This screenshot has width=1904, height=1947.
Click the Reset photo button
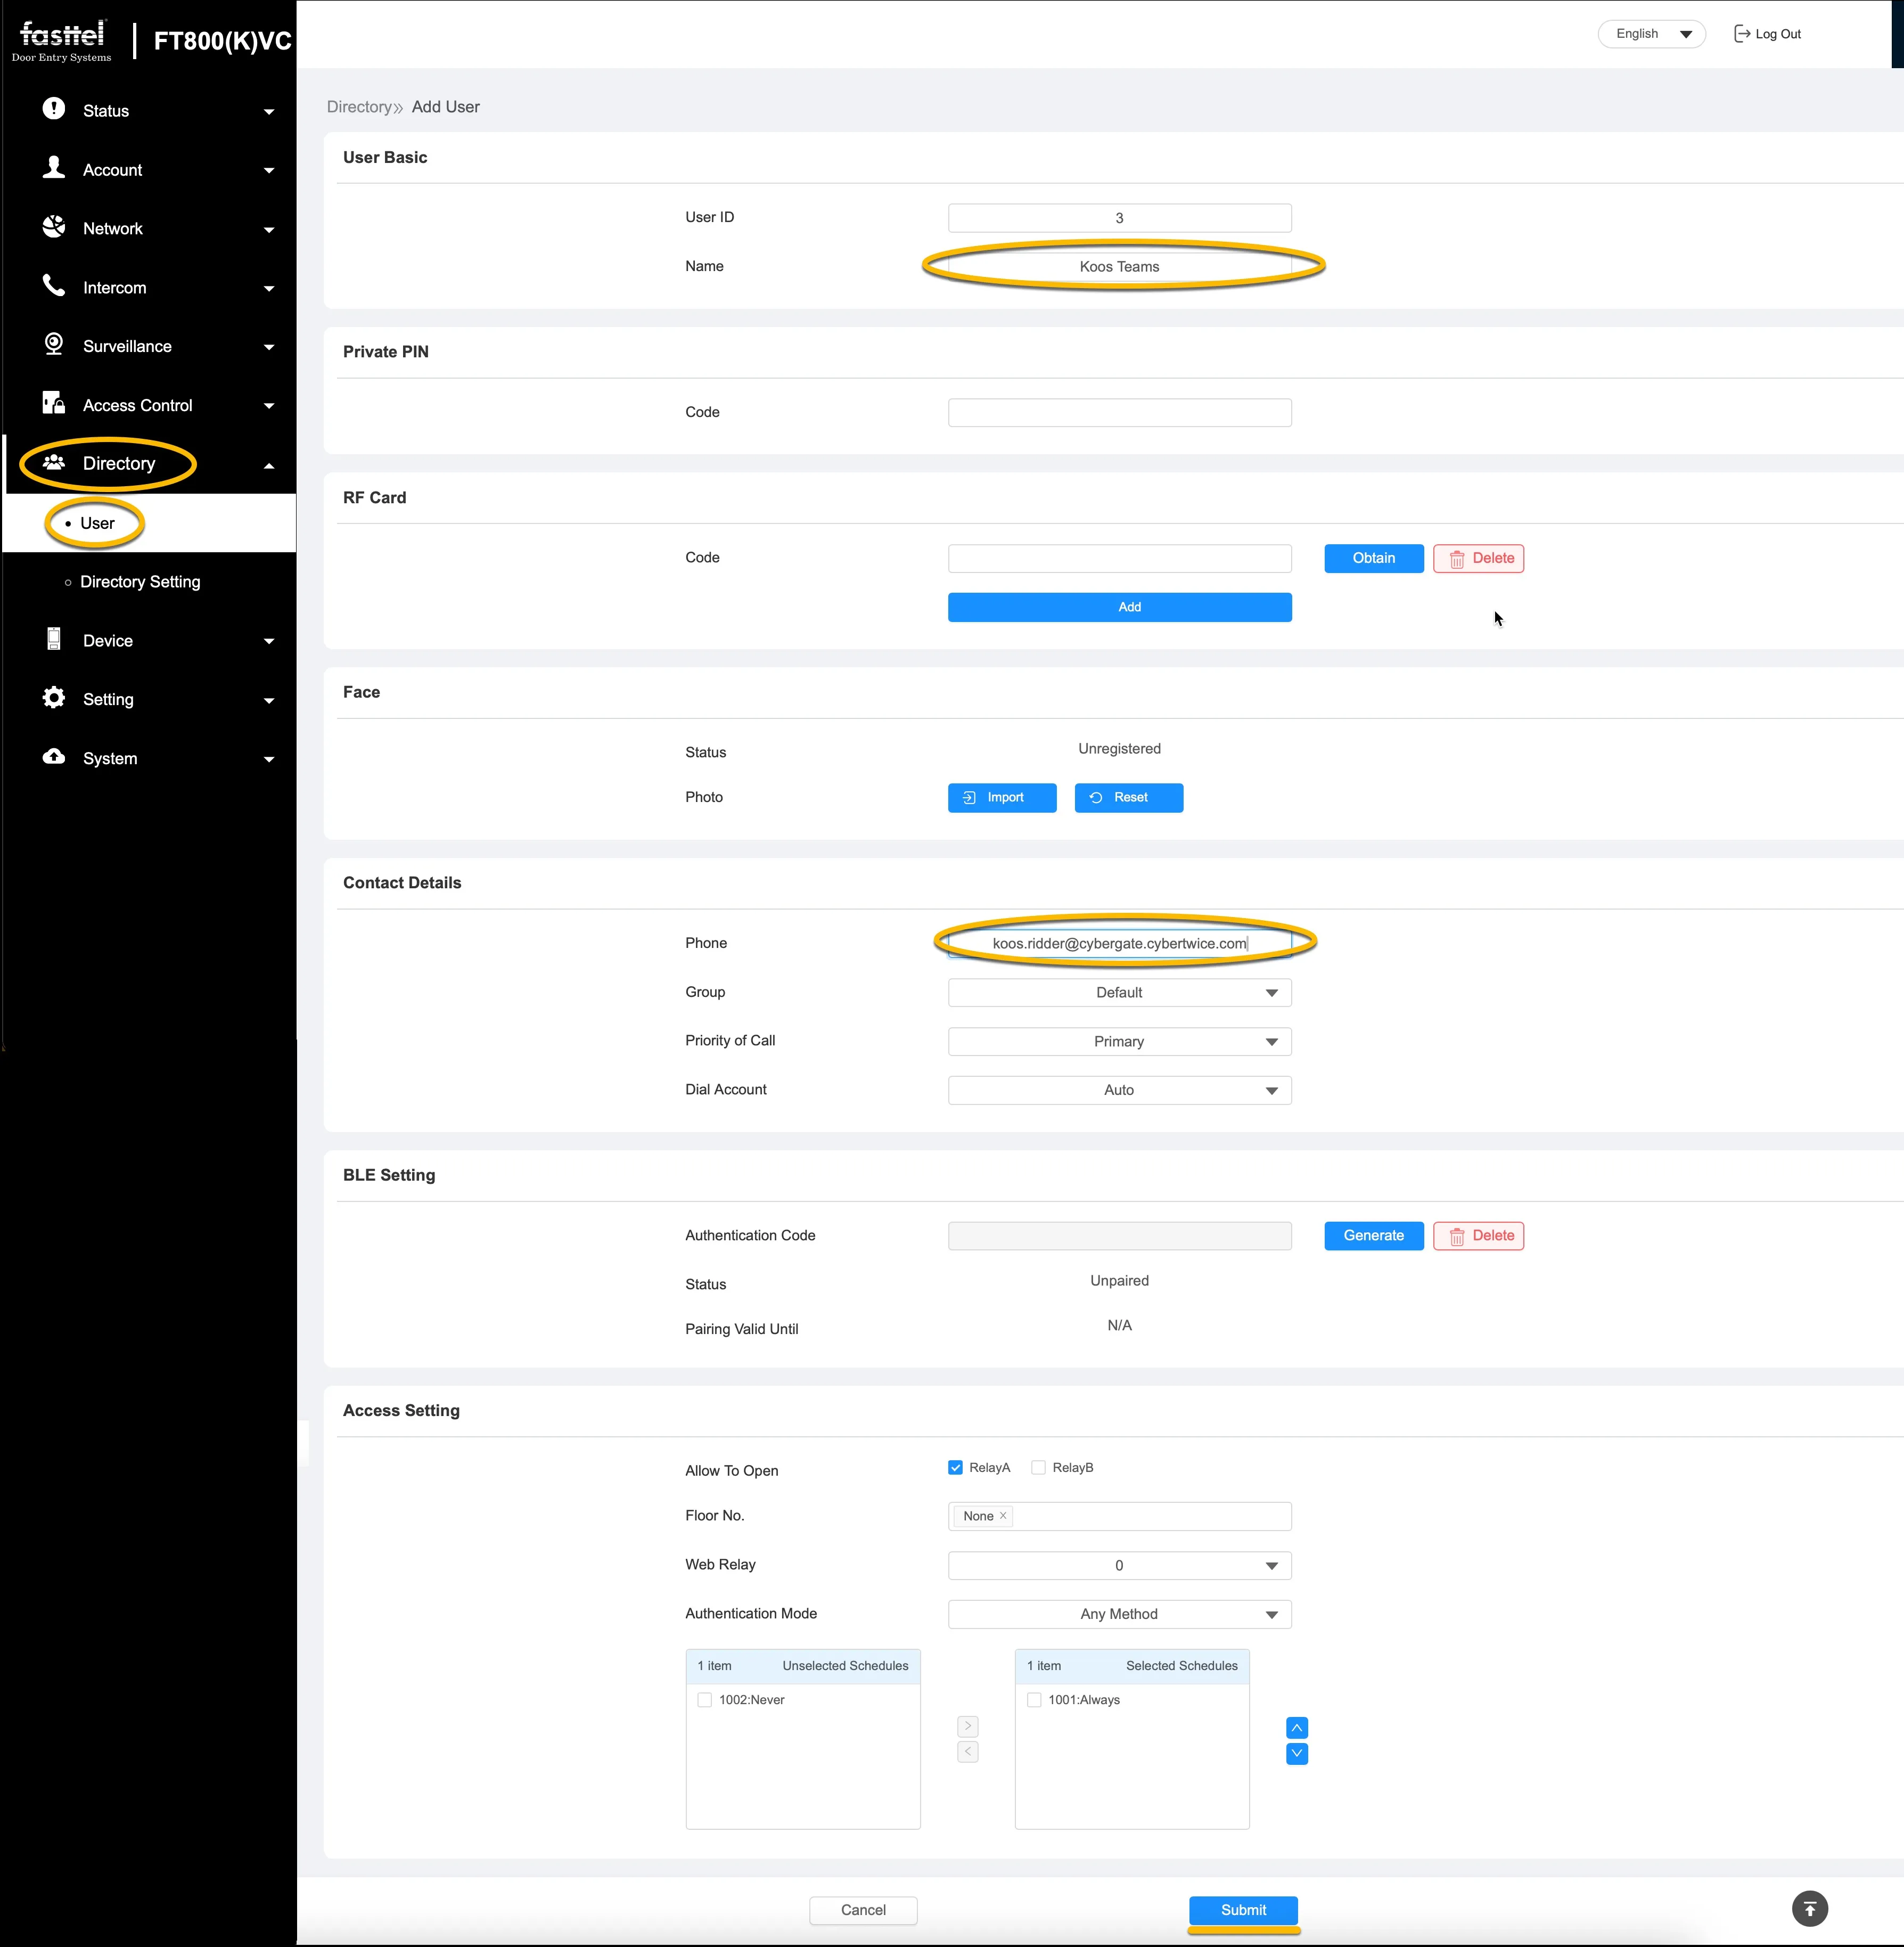1128,798
